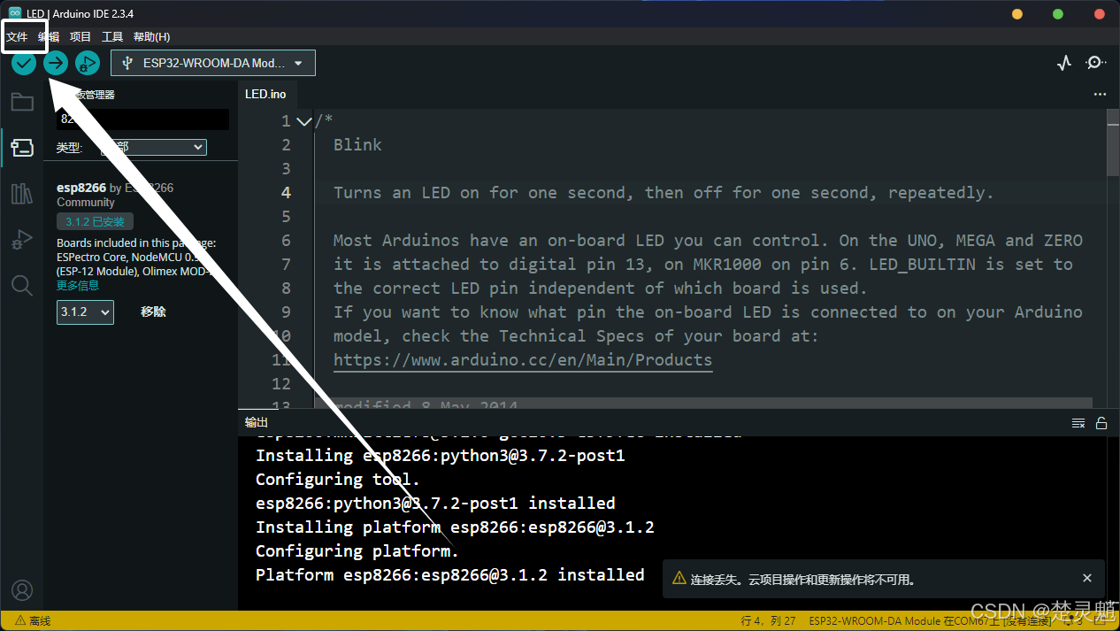Click the 'esp8266' package title

pos(81,188)
